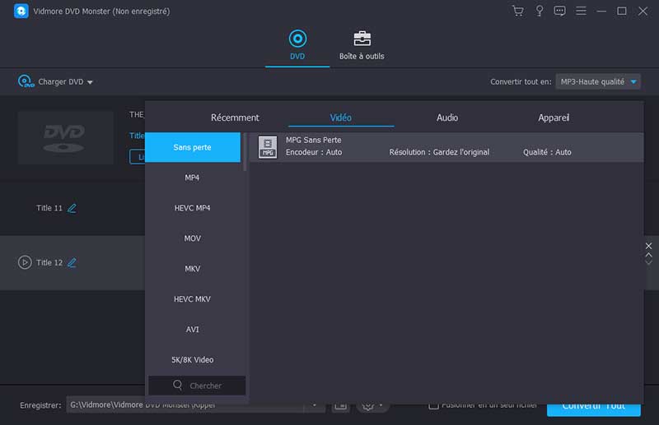Image resolution: width=659 pixels, height=425 pixels.
Task: Click the Chercher search field
Action: tap(197, 386)
